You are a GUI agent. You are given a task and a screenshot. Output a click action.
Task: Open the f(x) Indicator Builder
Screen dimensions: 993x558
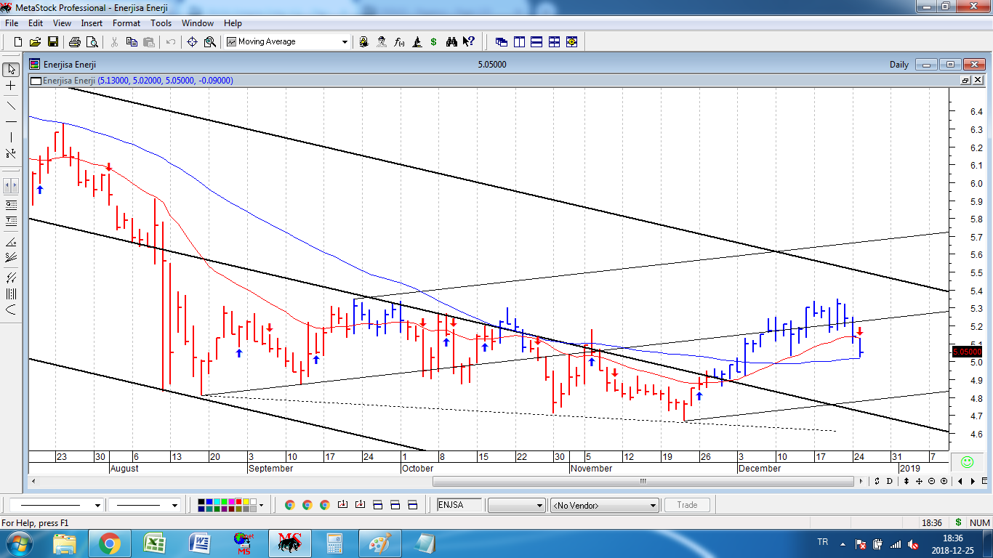coord(399,42)
